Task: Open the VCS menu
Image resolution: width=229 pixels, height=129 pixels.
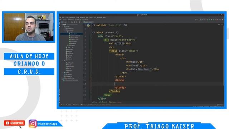Action: point(95,17)
